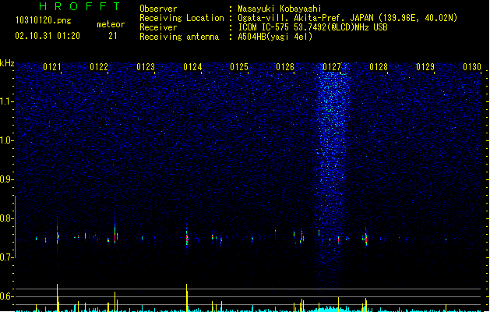The width and height of the screenshot is (490, 312).
Task: Click the 0.7 kHz axis label
Action: (x=6, y=257)
